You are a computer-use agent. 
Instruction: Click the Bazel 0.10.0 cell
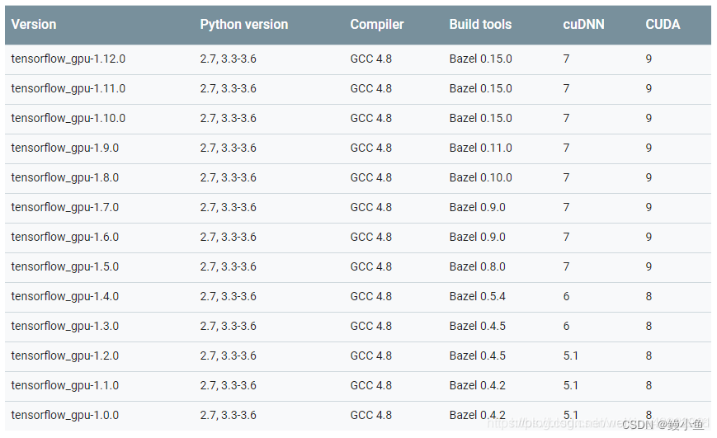pyautogui.click(x=480, y=178)
